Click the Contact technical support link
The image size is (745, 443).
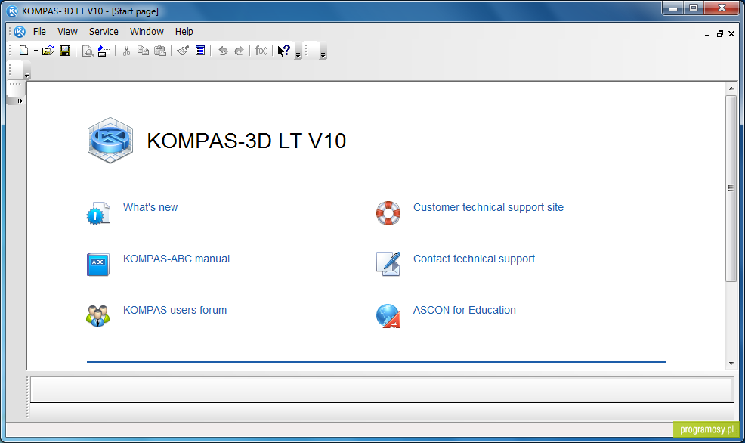pyautogui.click(x=475, y=259)
